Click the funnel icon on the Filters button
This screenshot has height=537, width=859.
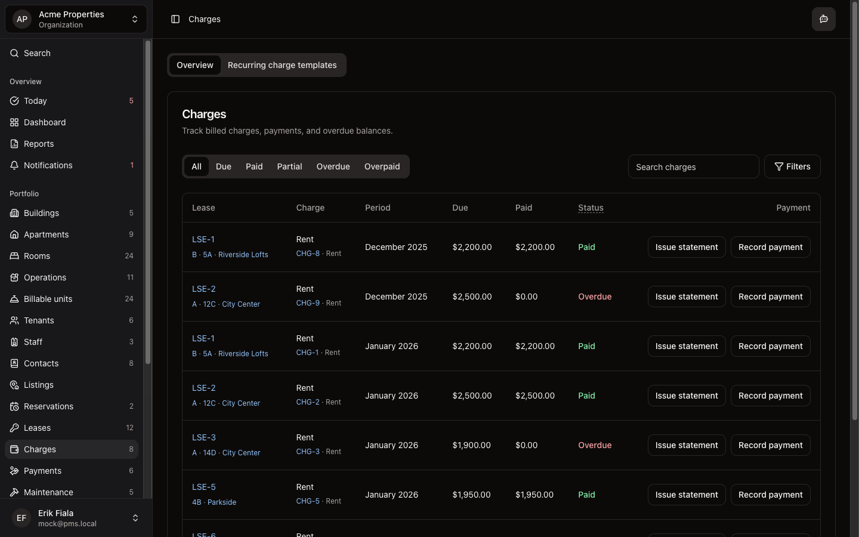click(x=778, y=166)
